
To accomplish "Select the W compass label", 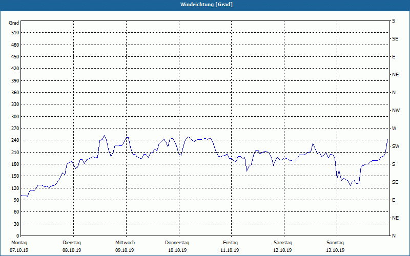I will point(394,129).
